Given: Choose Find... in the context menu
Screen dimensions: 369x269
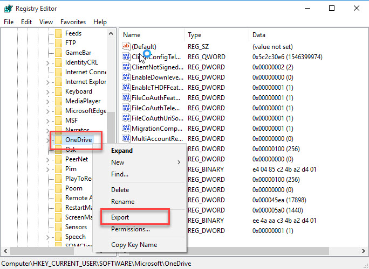Looking at the screenshot, I should point(140,174).
